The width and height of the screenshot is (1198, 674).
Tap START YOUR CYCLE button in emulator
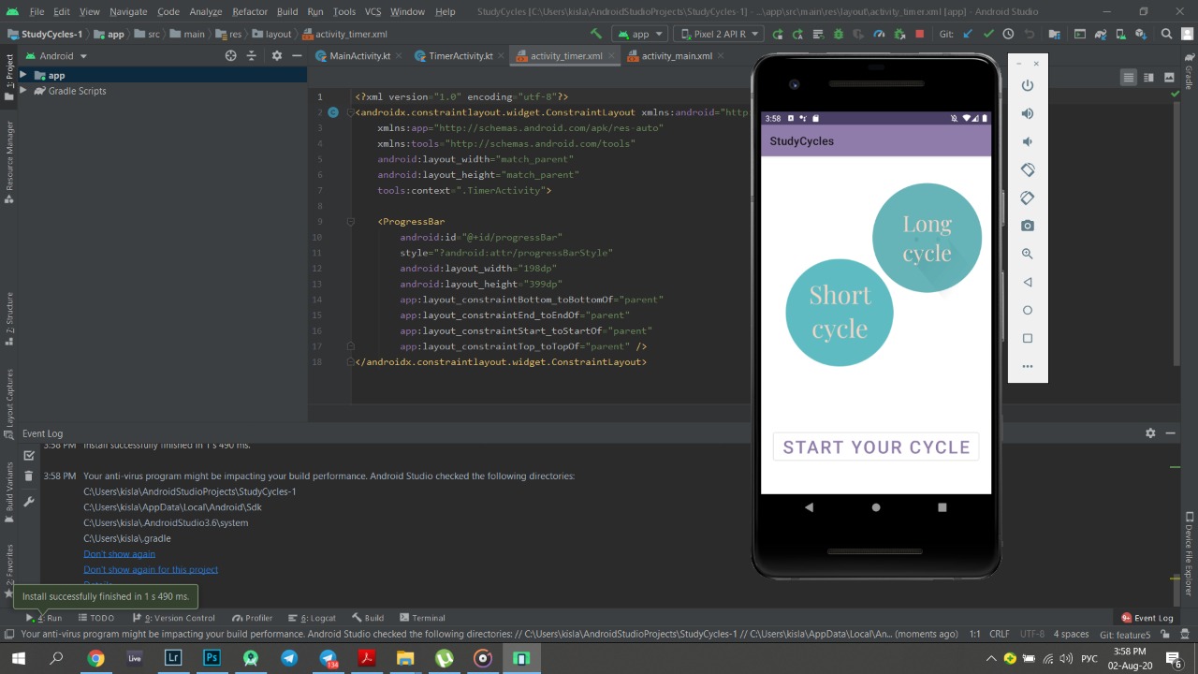click(876, 447)
